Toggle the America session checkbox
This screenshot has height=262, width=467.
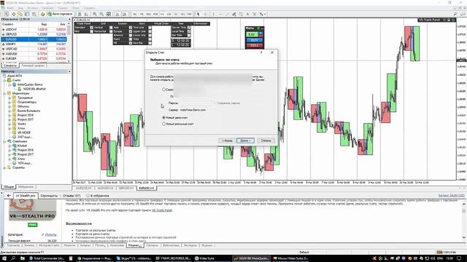click(131, 36)
